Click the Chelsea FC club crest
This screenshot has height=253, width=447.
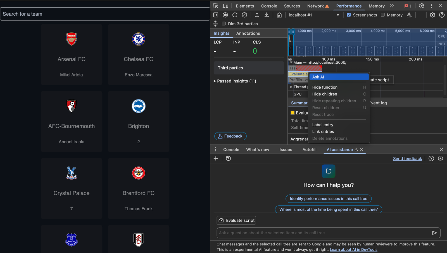139,39
